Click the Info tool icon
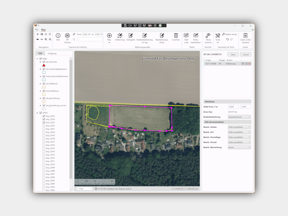Viewport: 288px width, 216px height. [x=58, y=35]
